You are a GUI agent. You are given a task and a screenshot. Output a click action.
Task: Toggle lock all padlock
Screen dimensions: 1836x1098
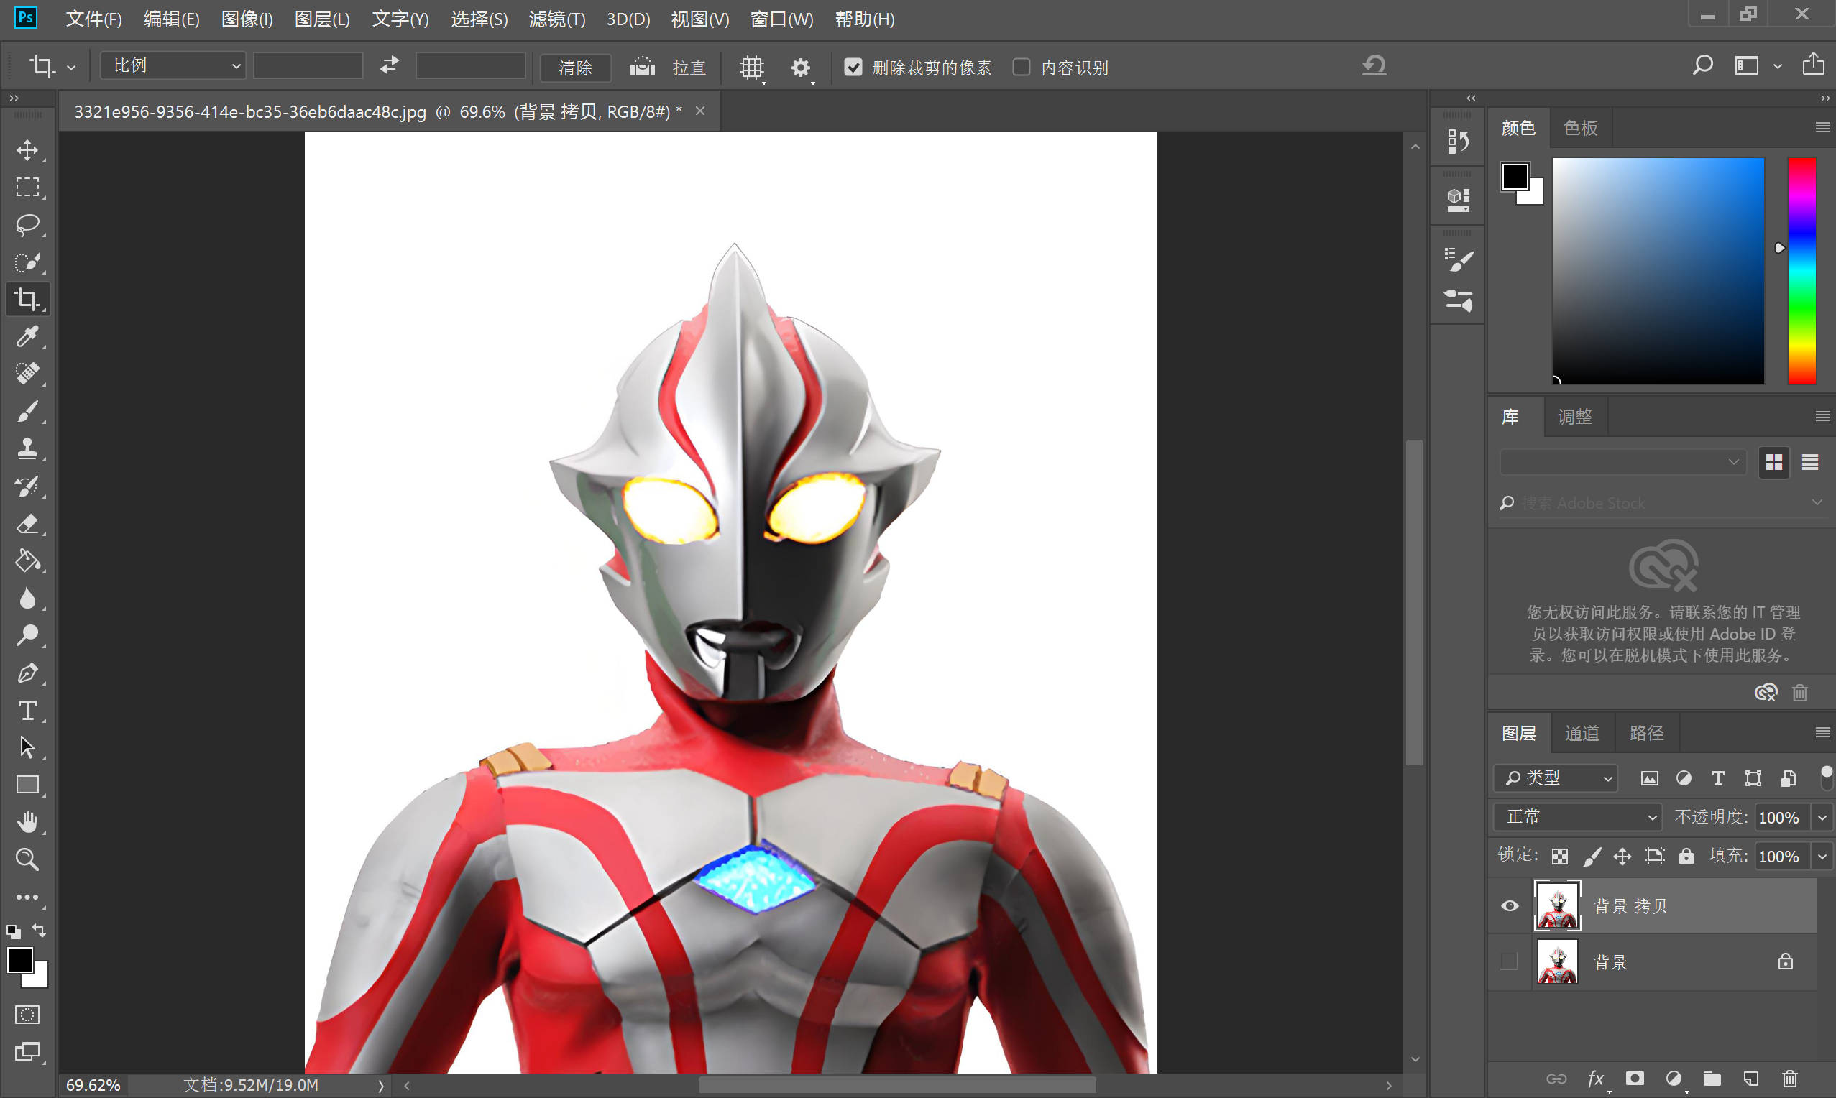tap(1686, 856)
